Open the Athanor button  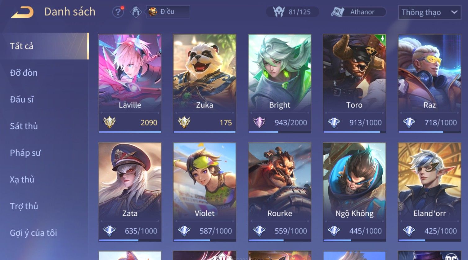point(358,12)
